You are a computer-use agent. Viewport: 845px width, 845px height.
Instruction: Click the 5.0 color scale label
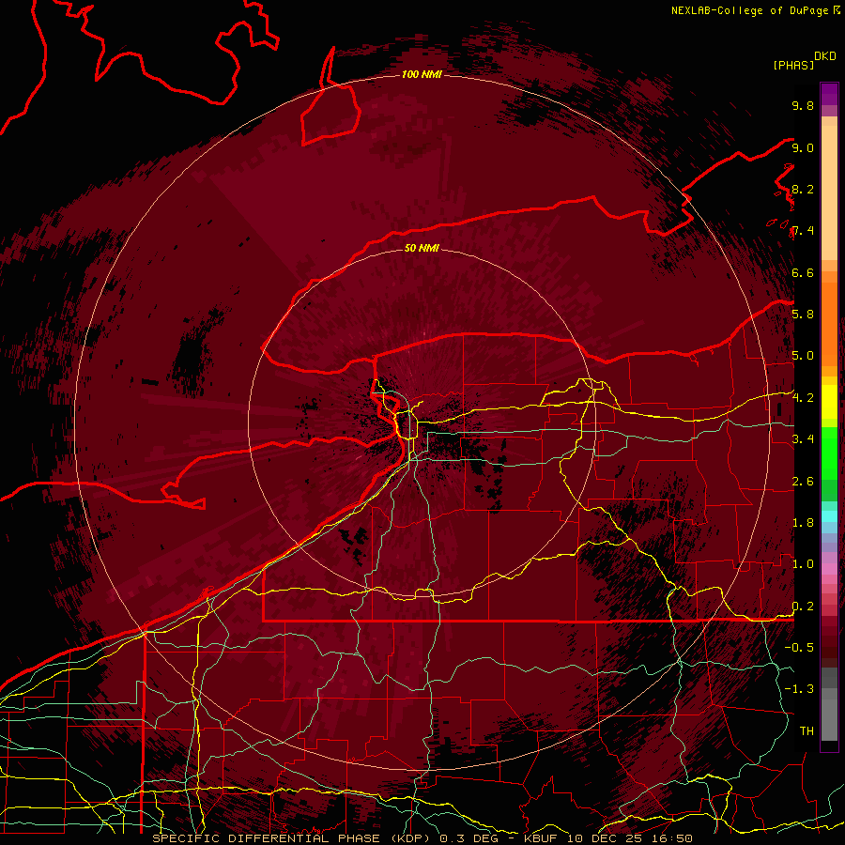[x=803, y=356]
